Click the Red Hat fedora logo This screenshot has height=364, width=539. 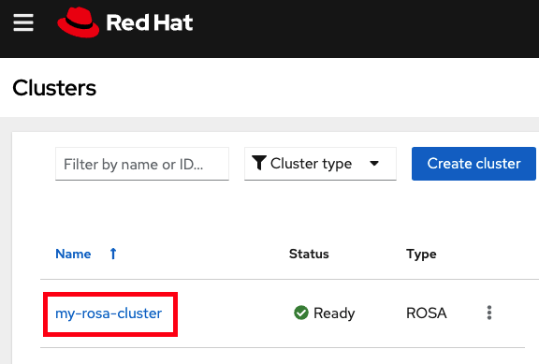79,22
